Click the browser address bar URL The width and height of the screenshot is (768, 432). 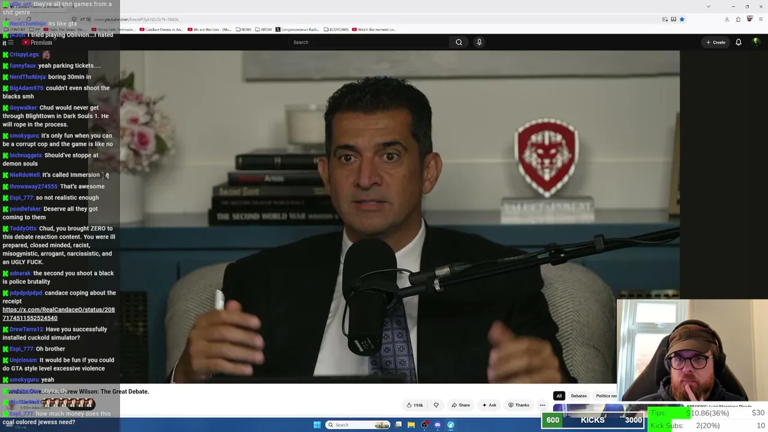tap(136, 19)
